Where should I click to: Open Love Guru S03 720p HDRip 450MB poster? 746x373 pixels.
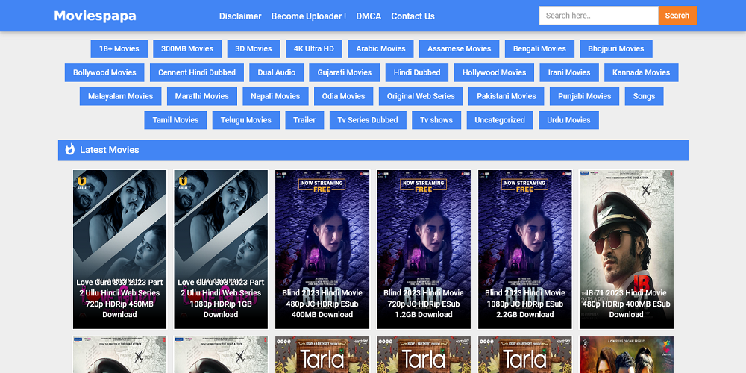120,249
